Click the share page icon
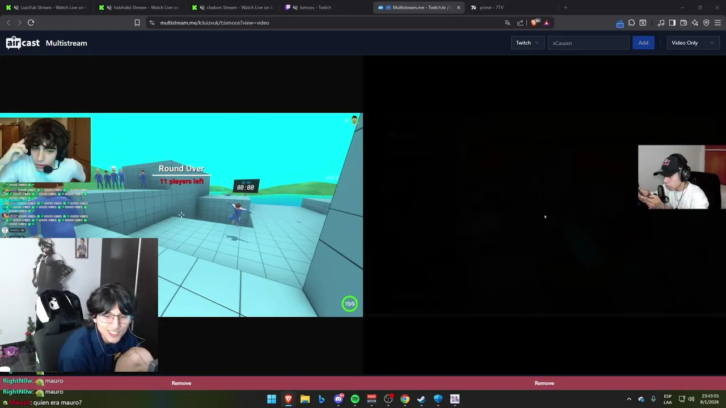Viewport: 726px width, 408px height. pos(520,23)
